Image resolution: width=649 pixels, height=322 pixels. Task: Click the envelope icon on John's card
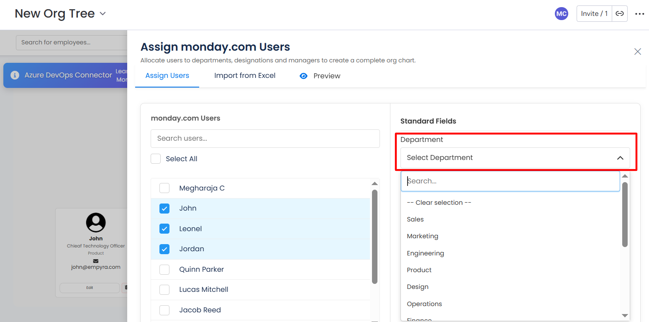click(x=96, y=261)
